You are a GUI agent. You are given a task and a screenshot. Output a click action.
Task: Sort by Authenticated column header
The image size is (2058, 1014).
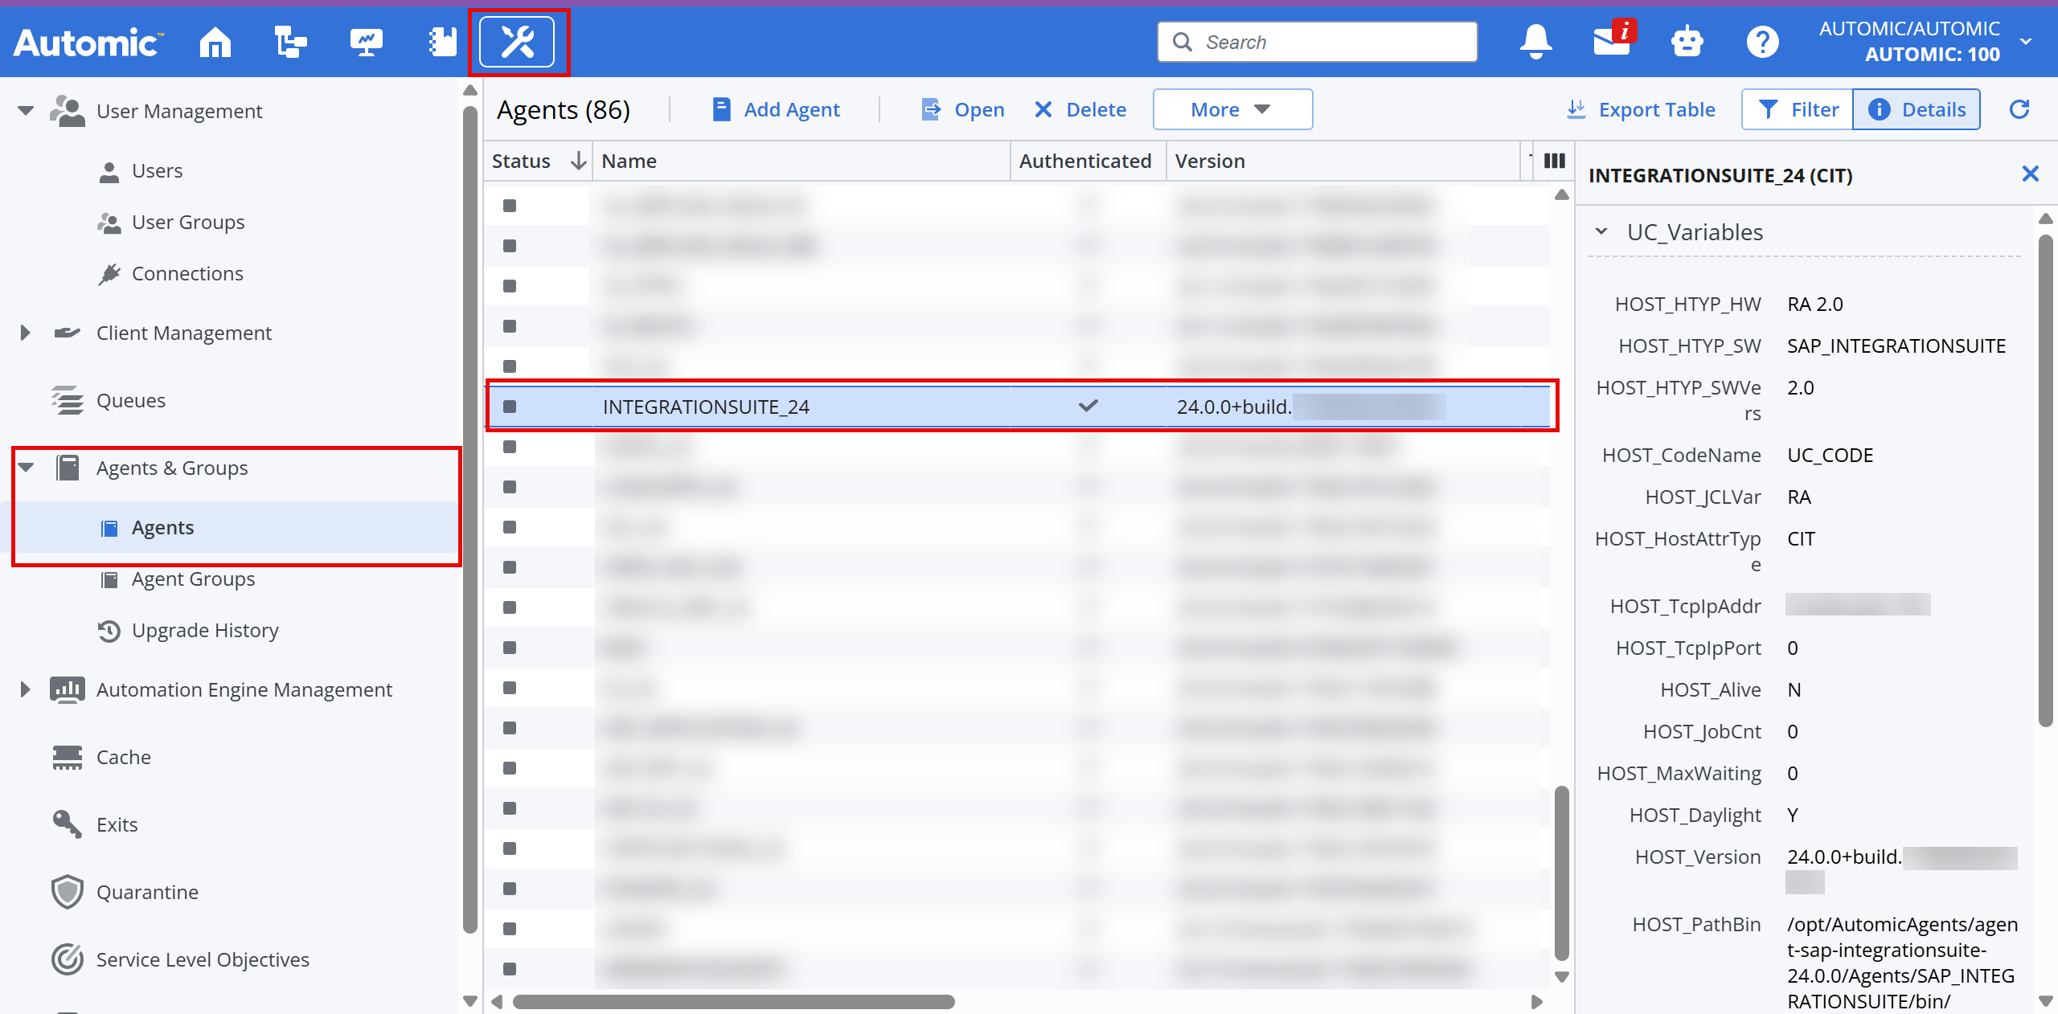click(1088, 161)
